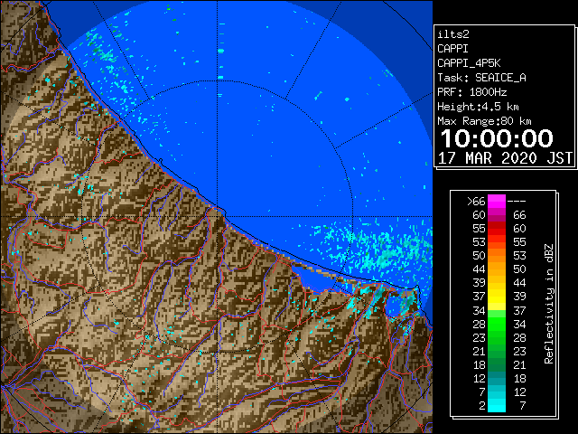The image size is (578, 434).
Task: Select the bright green 28–34 dBZ color band
Action: tap(497, 324)
